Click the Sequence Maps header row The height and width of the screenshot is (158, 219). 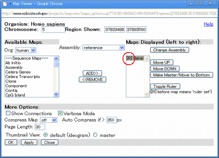[x=29, y=58]
